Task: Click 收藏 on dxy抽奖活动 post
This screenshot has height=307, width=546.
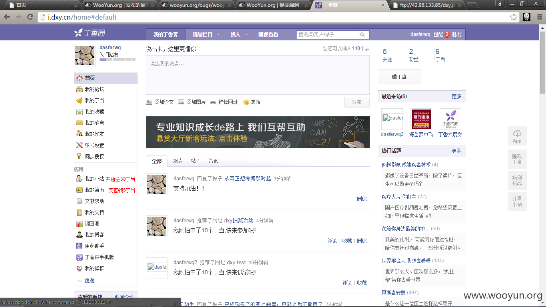Action: click(347, 241)
